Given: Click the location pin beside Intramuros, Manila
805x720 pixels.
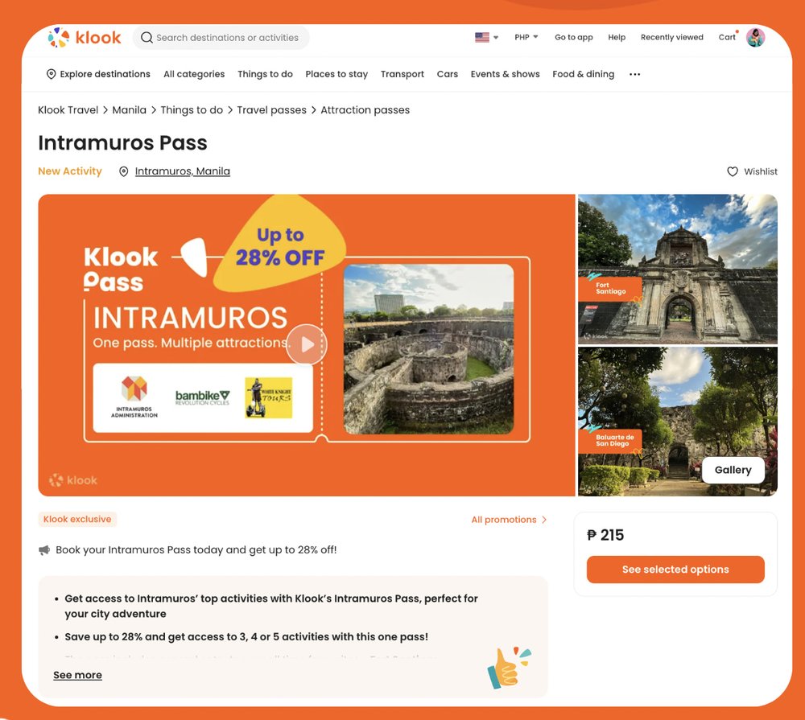Looking at the screenshot, I should (x=123, y=171).
